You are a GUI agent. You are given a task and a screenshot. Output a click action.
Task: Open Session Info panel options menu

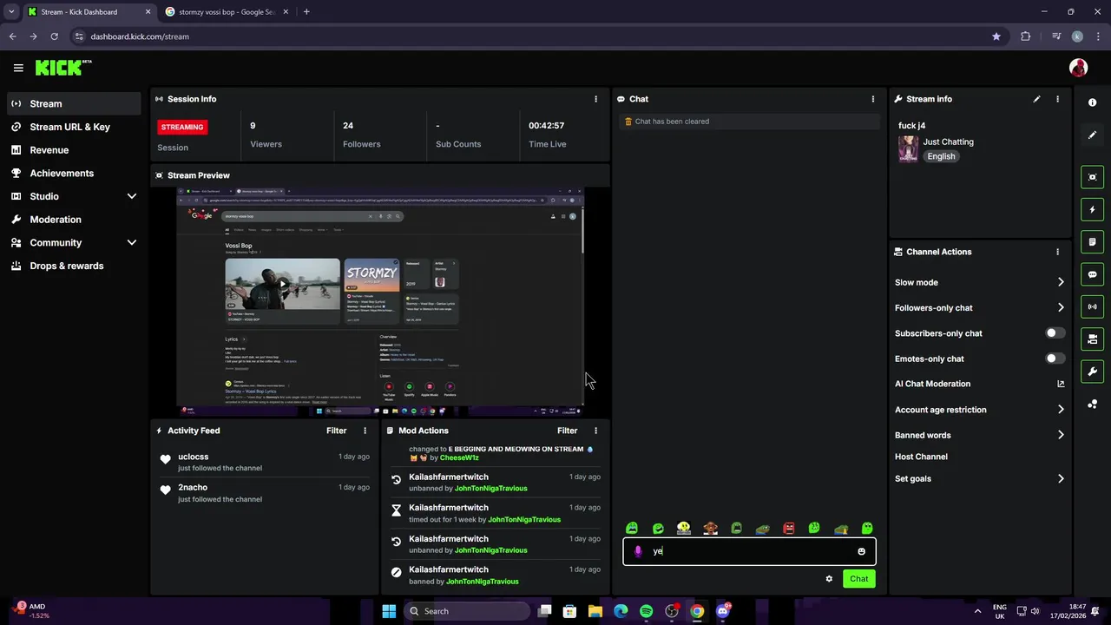tap(595, 99)
